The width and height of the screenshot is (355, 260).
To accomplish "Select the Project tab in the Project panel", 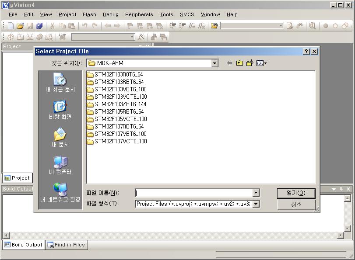I will [x=18, y=178].
